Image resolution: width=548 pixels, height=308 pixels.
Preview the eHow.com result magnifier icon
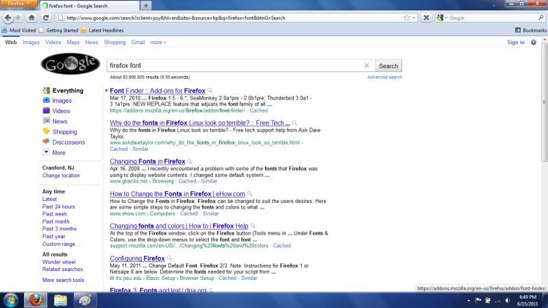(x=249, y=193)
